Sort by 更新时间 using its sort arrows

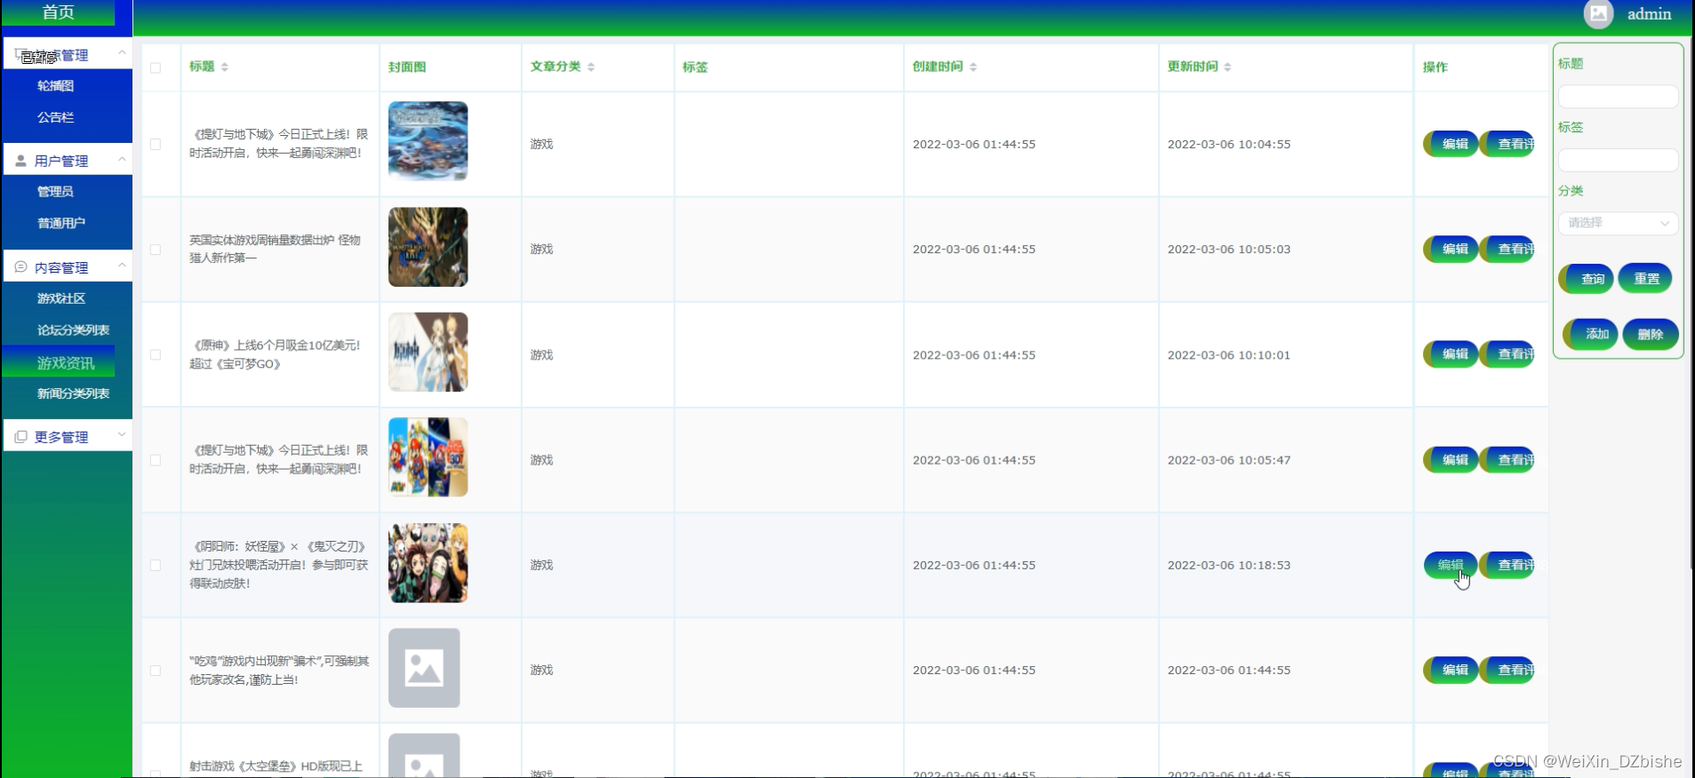(1227, 67)
